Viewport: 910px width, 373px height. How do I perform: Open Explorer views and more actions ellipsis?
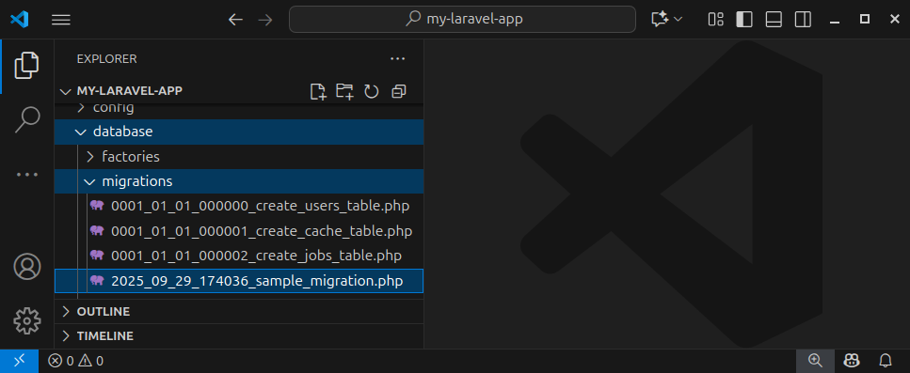click(x=397, y=58)
